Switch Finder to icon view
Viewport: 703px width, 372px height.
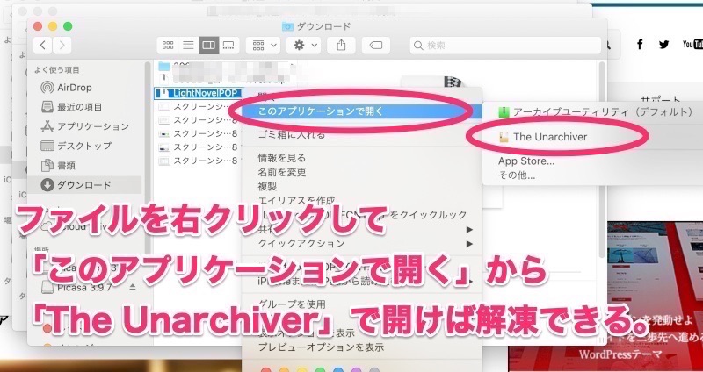click(168, 46)
